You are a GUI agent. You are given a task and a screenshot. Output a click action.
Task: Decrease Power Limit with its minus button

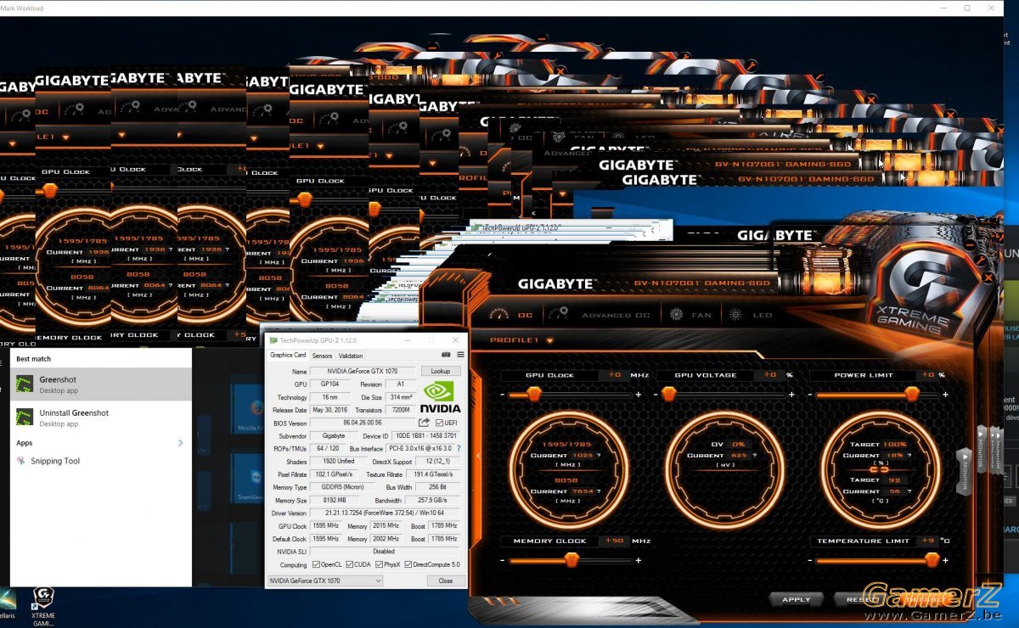[x=810, y=395]
